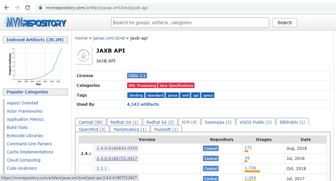Viewport: 336px width, 181px height.
Task: Open version 2.4.0-b180830.0359 link
Action: point(117,148)
